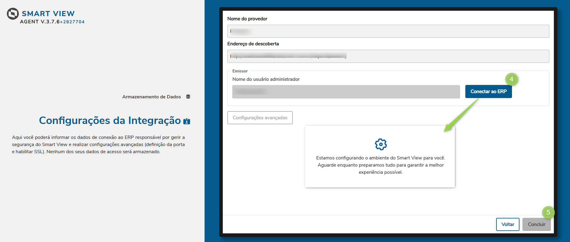Image resolution: width=570 pixels, height=242 pixels.
Task: Click the SMART VIEW title text
Action: pyautogui.click(x=48, y=14)
